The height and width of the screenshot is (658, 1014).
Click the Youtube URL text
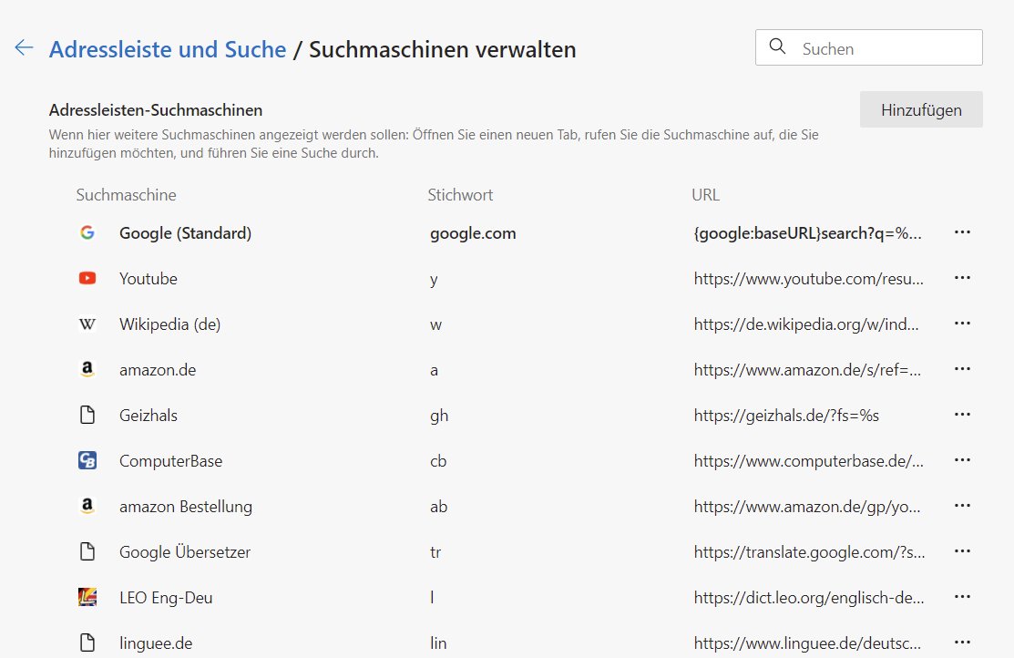pos(808,279)
